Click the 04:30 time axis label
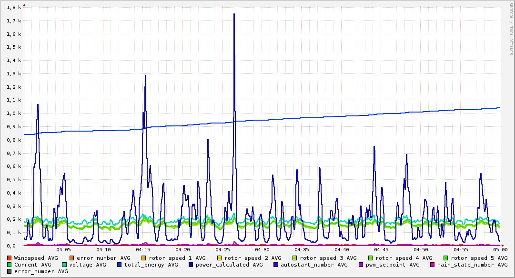The height and width of the screenshot is (278, 515). 262,250
